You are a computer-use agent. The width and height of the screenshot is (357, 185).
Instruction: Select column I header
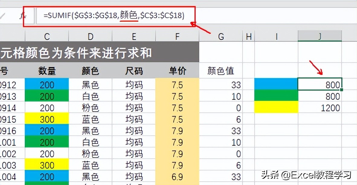pyautogui.click(x=276, y=36)
